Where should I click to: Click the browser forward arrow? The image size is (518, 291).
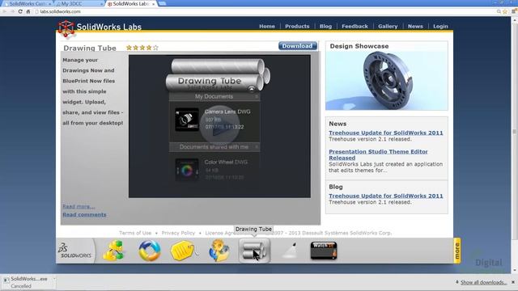12,11
